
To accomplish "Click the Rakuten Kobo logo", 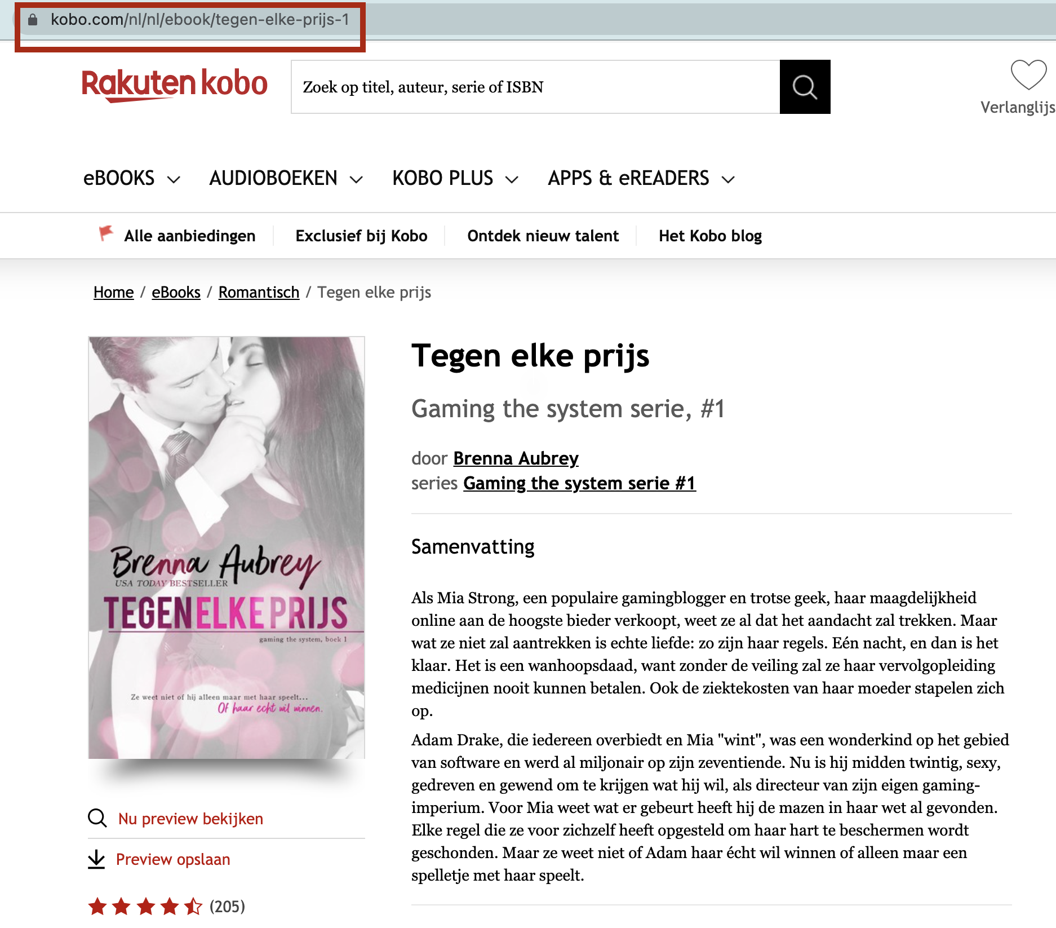I will (x=175, y=85).
